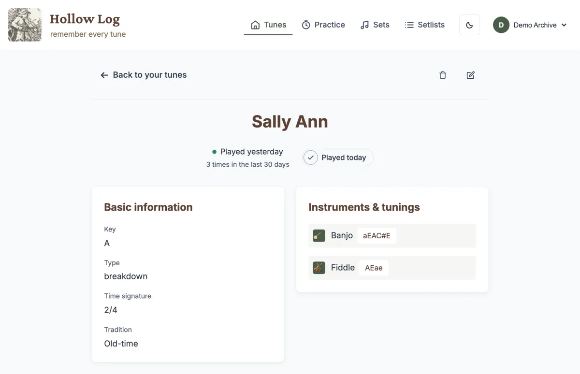The width and height of the screenshot is (580, 374).
Task: Select the AEae fiddle tuning chip
Action: 374,268
